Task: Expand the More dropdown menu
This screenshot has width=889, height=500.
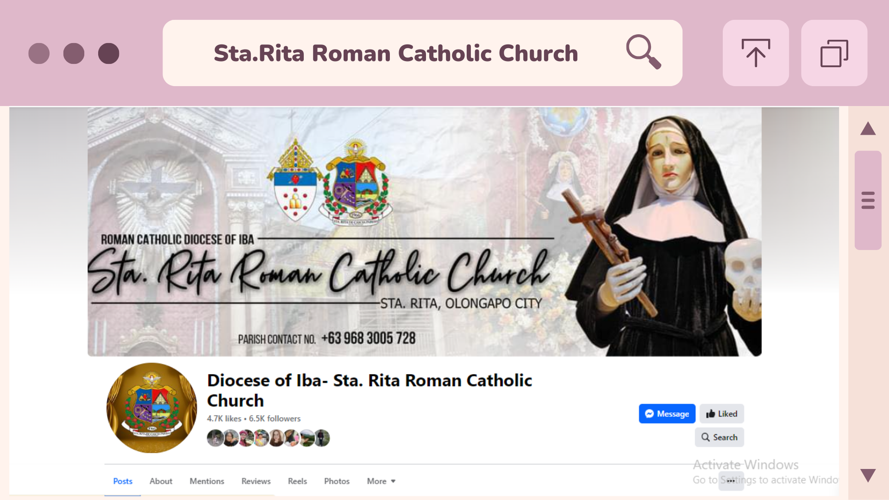Action: click(381, 481)
